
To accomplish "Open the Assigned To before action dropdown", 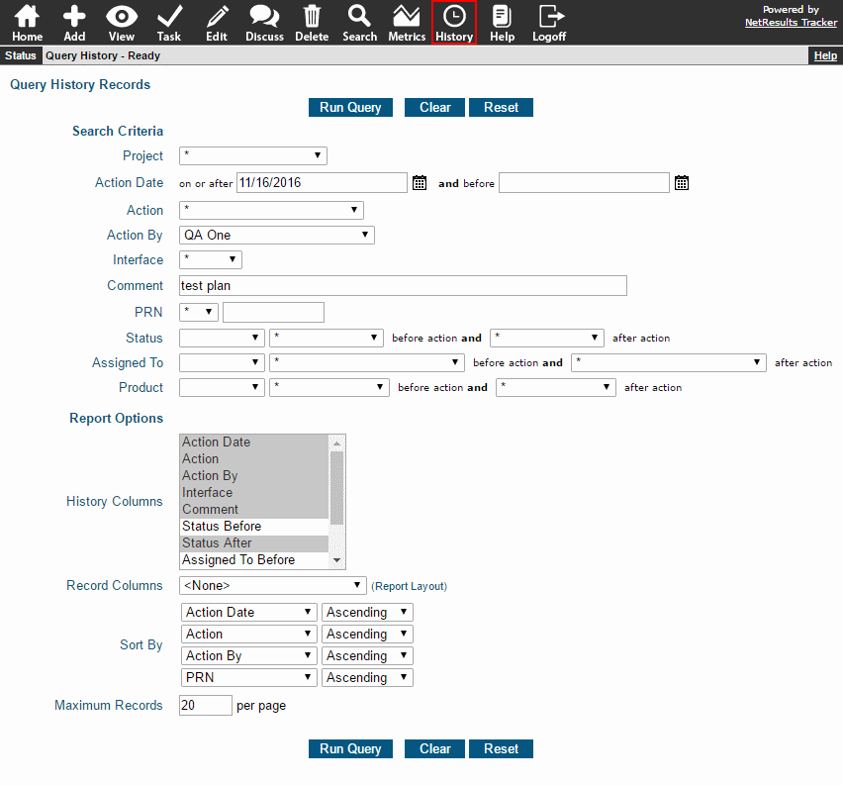I will [x=367, y=362].
